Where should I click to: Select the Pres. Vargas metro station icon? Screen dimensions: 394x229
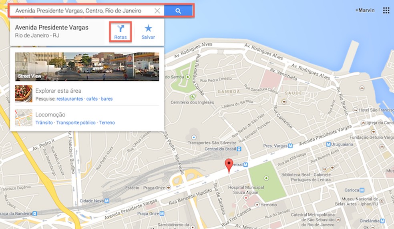click(x=290, y=146)
